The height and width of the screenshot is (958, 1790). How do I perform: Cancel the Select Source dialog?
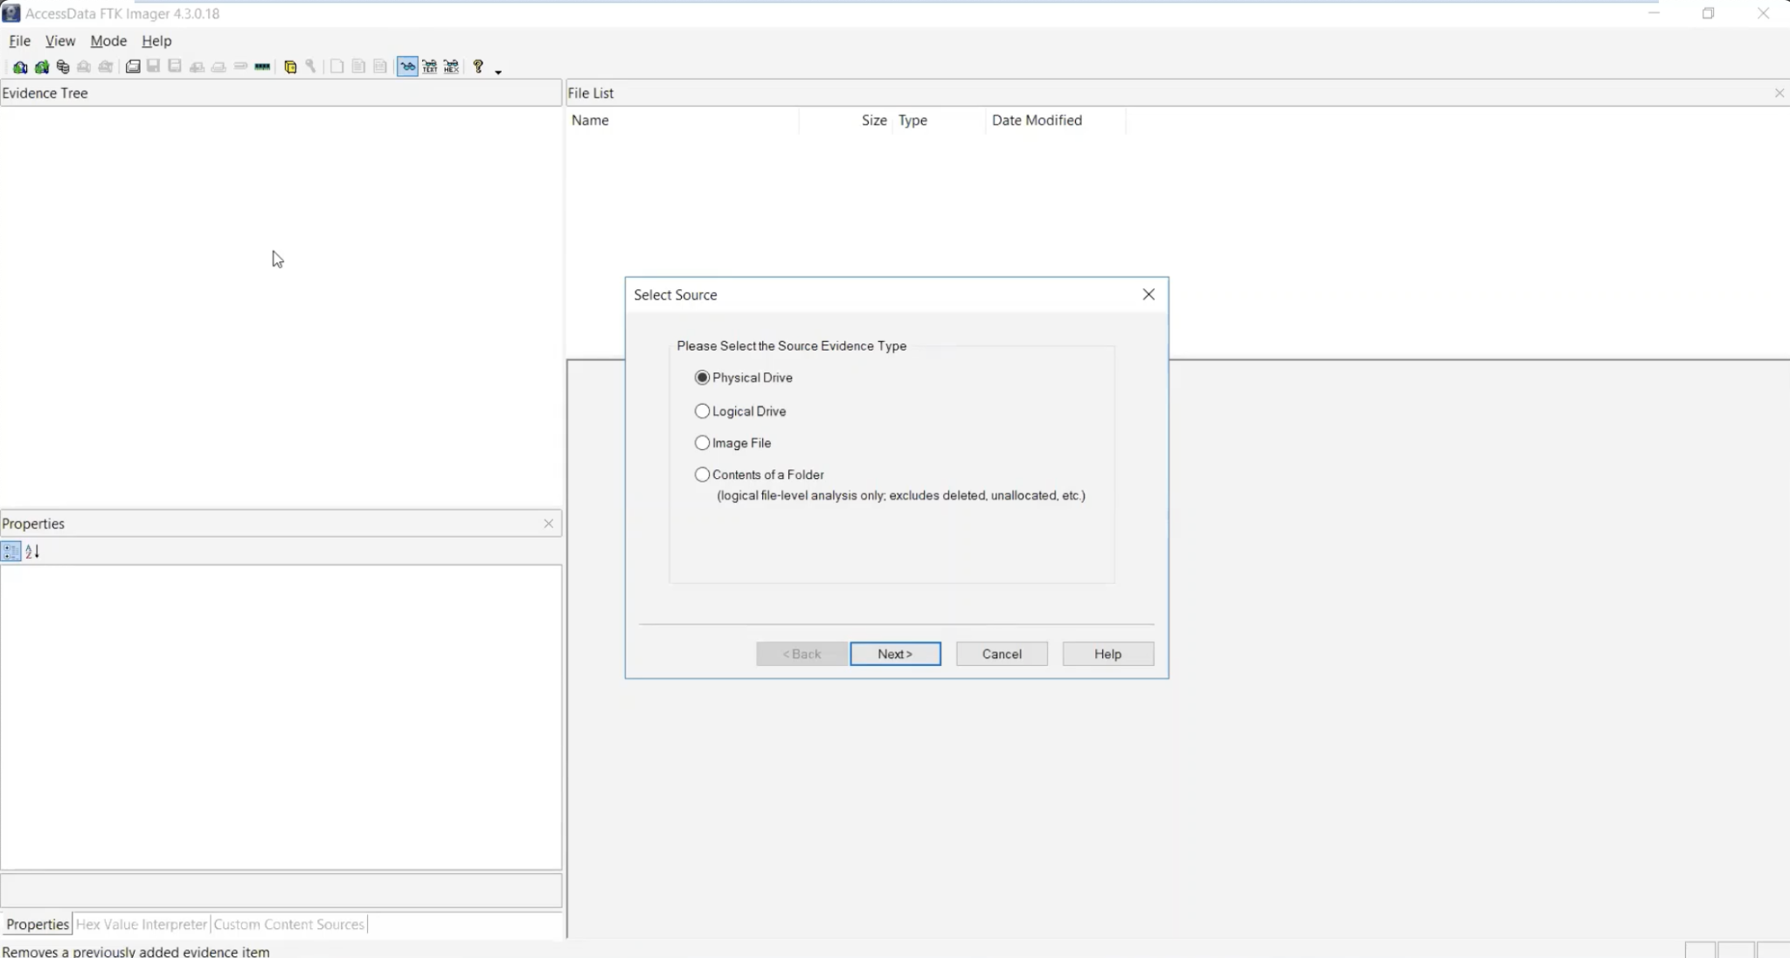coord(1000,653)
